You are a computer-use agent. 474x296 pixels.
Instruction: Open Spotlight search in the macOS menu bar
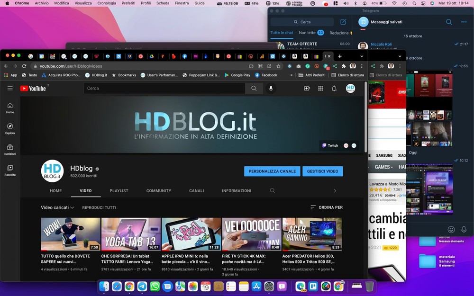tap(414, 3)
